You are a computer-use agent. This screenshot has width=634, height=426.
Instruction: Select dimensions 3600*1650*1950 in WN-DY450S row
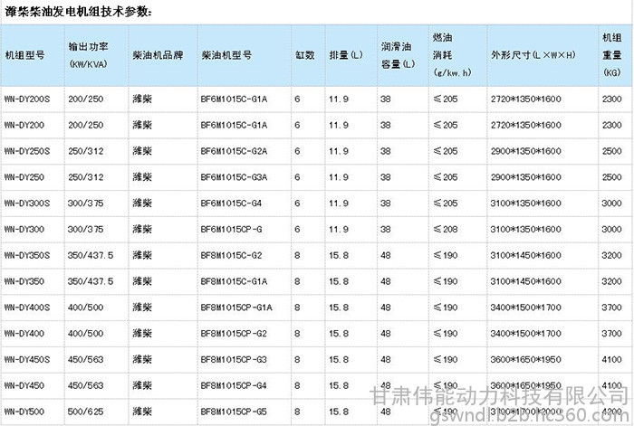point(526,359)
